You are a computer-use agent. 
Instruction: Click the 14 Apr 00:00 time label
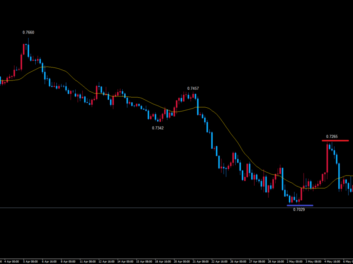pos(125,261)
